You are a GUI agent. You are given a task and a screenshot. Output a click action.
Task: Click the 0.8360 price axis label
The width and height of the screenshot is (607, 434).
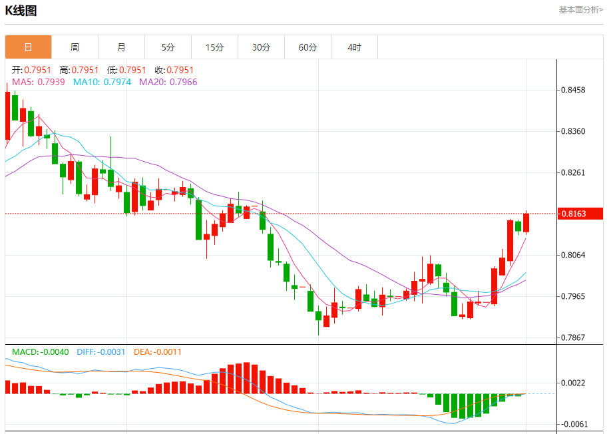(x=573, y=131)
